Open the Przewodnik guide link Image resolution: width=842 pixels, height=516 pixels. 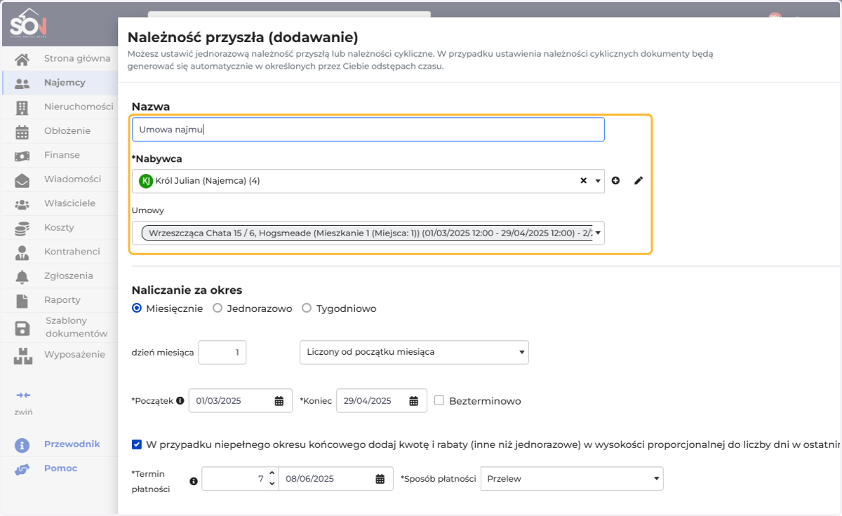pyautogui.click(x=72, y=444)
